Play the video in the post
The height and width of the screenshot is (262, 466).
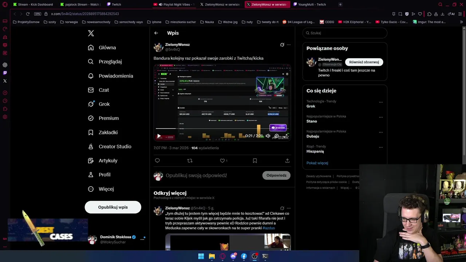click(159, 136)
